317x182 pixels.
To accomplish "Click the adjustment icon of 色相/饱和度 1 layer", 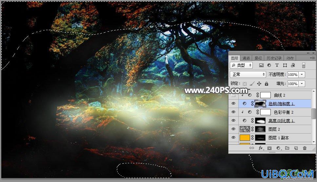I will click(x=245, y=103).
